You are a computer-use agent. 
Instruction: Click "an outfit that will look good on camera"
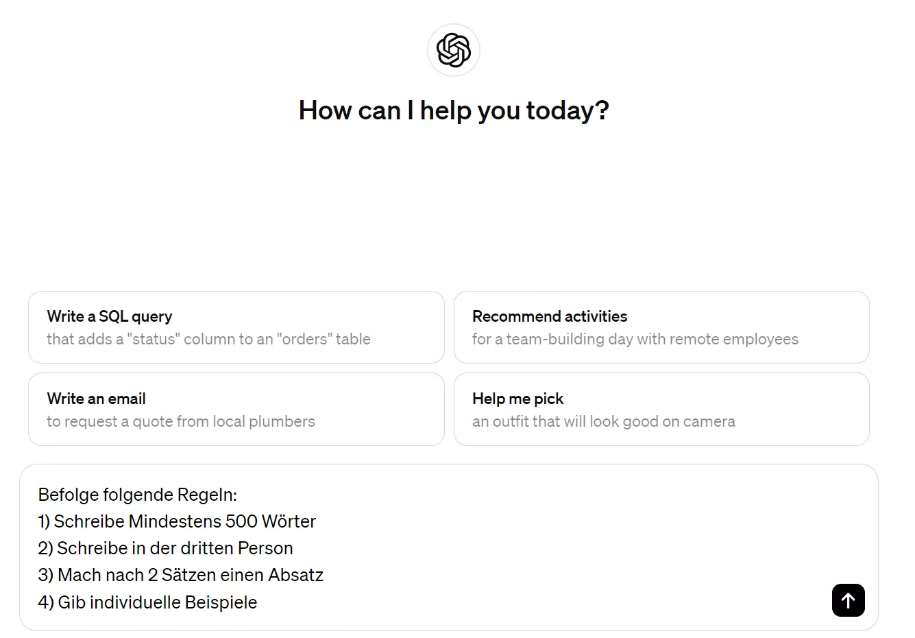(x=604, y=421)
